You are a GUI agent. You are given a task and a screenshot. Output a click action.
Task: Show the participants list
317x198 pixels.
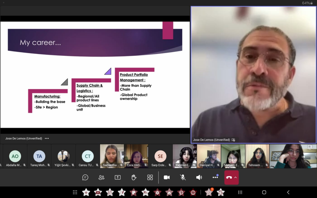(x=102, y=177)
